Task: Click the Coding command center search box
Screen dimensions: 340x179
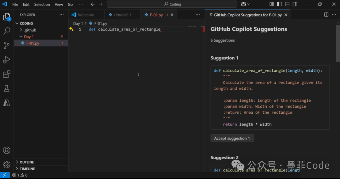Action: 172,4
